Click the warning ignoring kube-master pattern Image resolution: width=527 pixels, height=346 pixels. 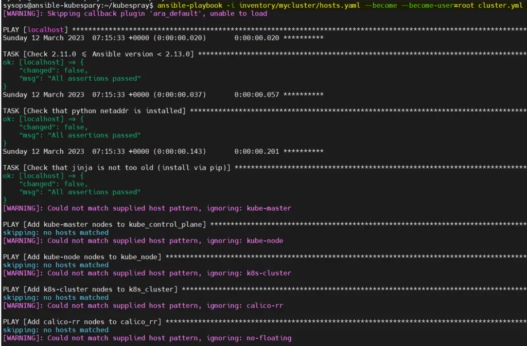point(147,208)
